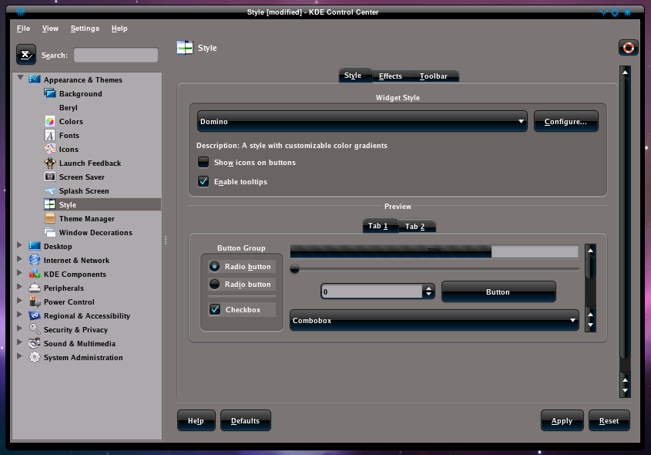Expand the Peripherals branch
Image resolution: width=651 pixels, height=455 pixels.
tap(19, 287)
